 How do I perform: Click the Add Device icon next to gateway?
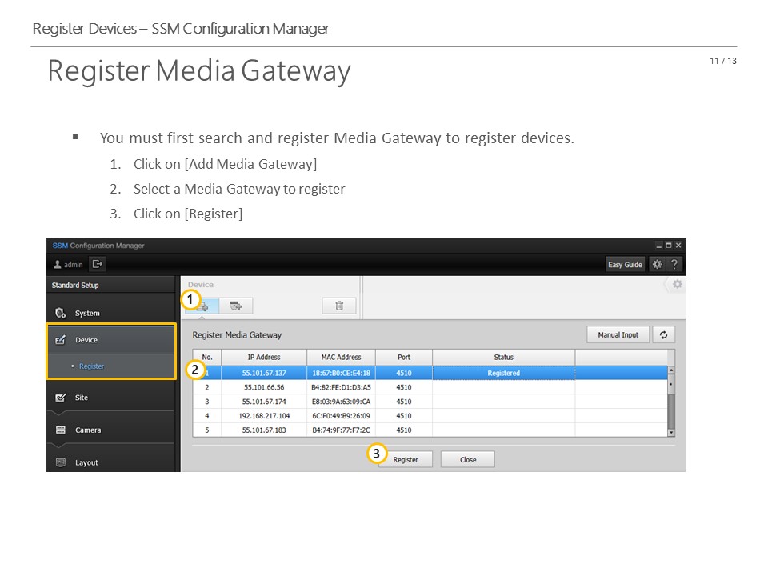(236, 306)
